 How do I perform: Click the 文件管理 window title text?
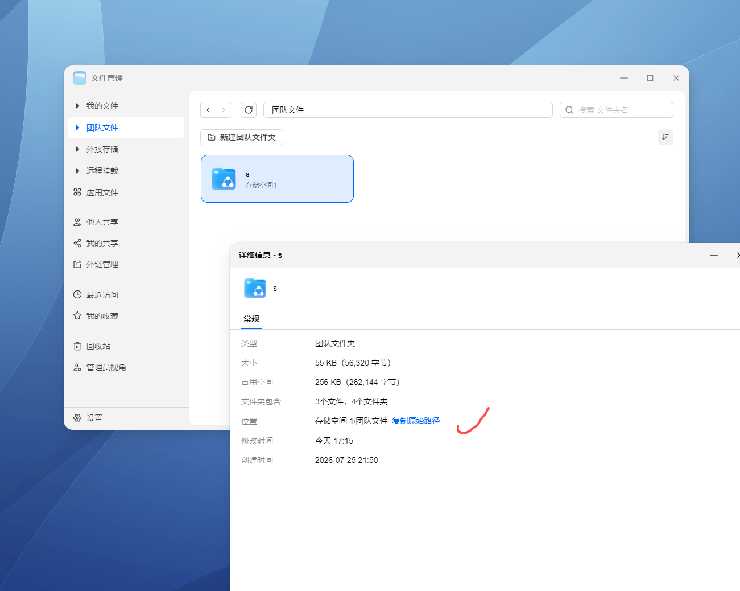click(x=107, y=78)
